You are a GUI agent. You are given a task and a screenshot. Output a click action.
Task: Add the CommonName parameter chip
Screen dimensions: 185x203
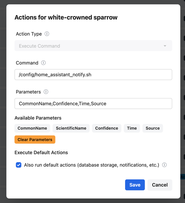click(32, 128)
